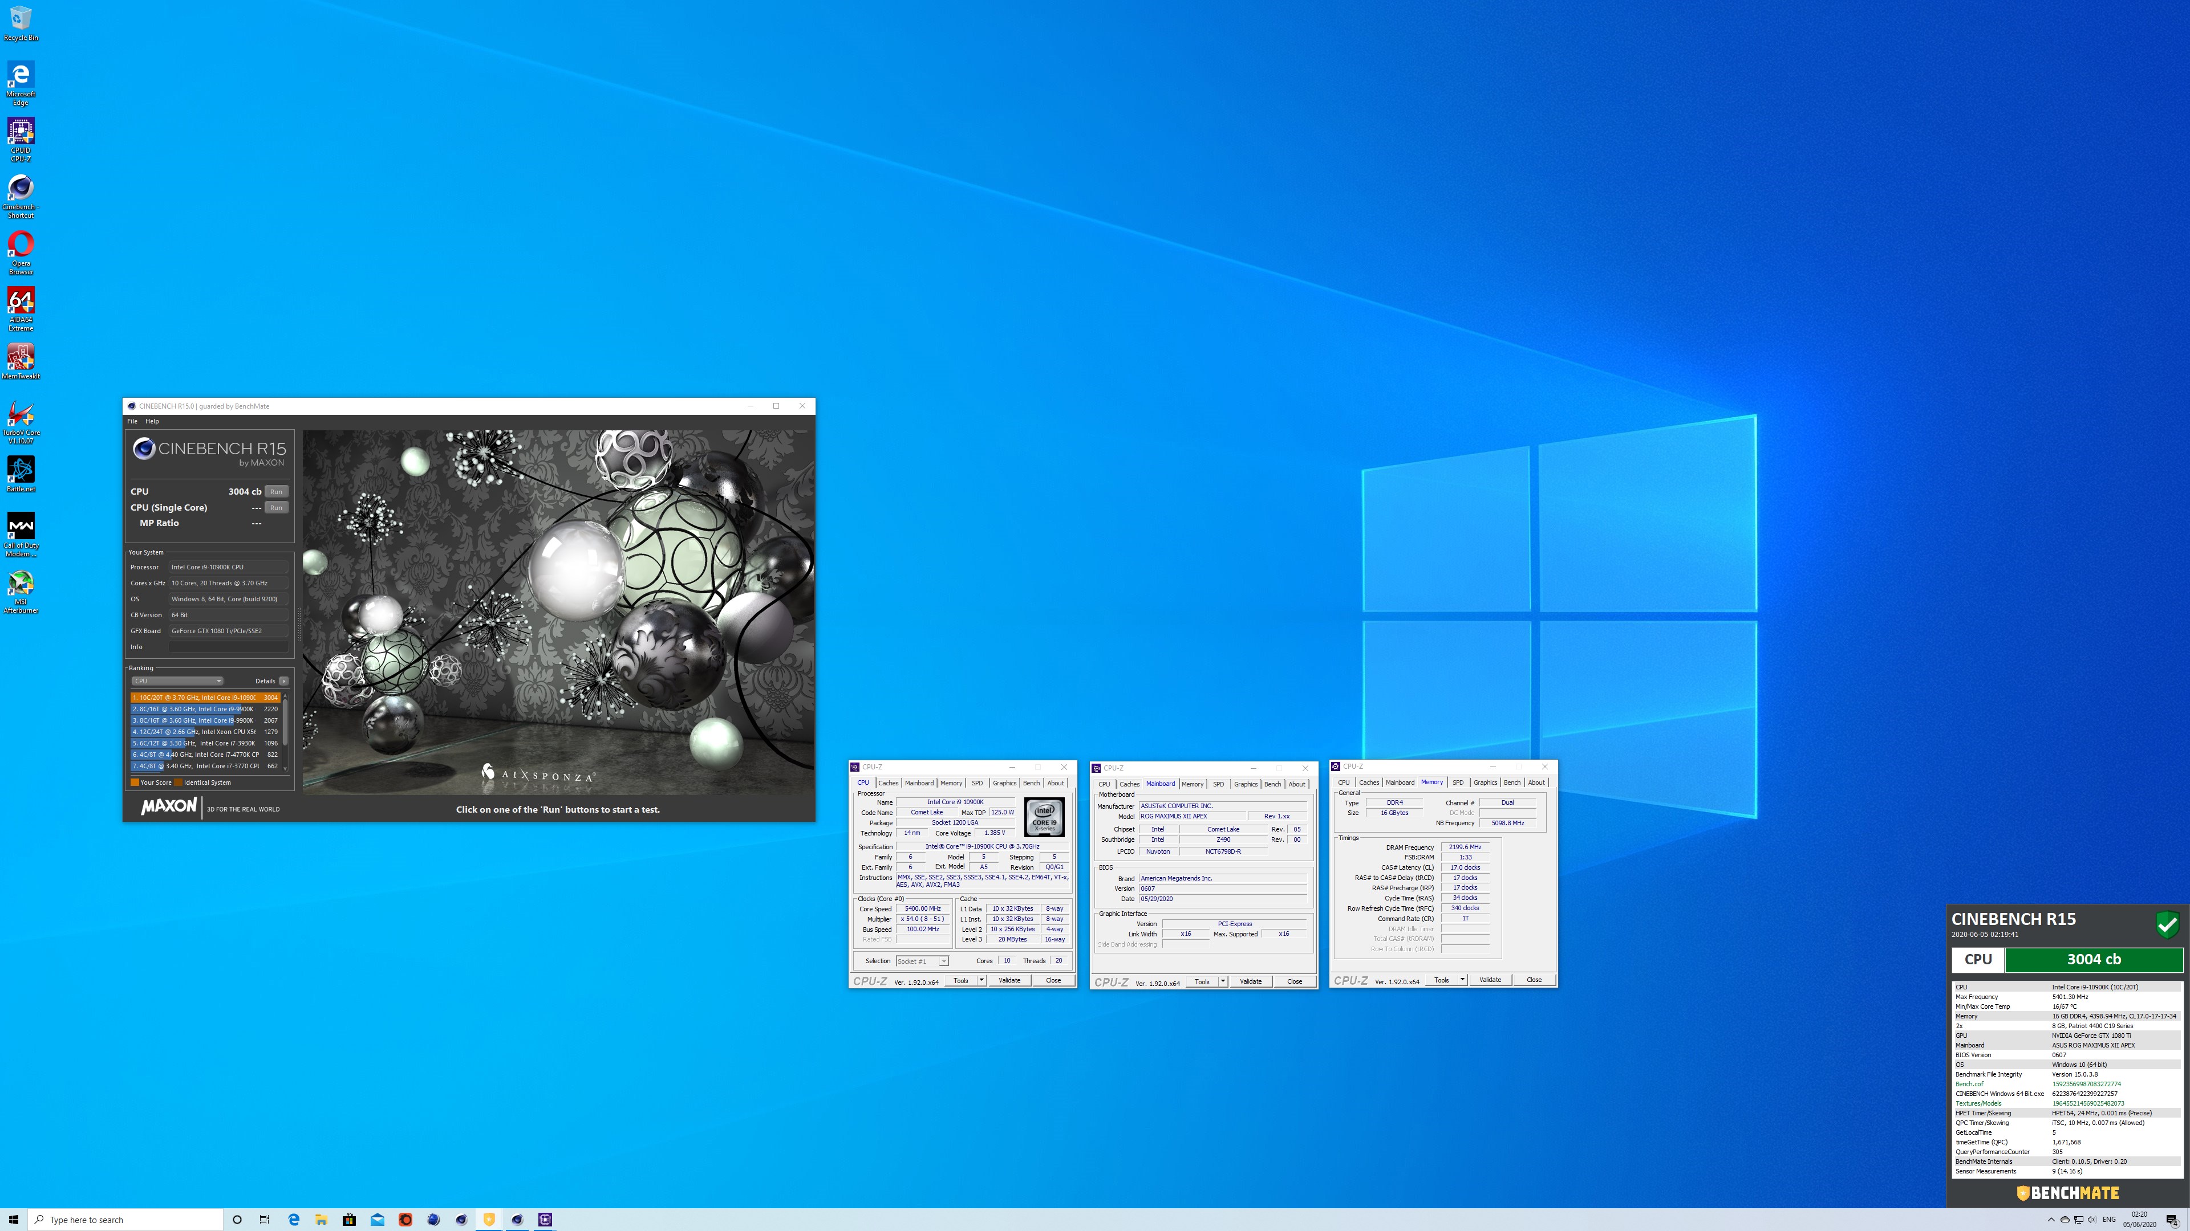2190x1231 pixels.
Task: Open the OneDrive cloud tray icon
Action: point(2064,1220)
